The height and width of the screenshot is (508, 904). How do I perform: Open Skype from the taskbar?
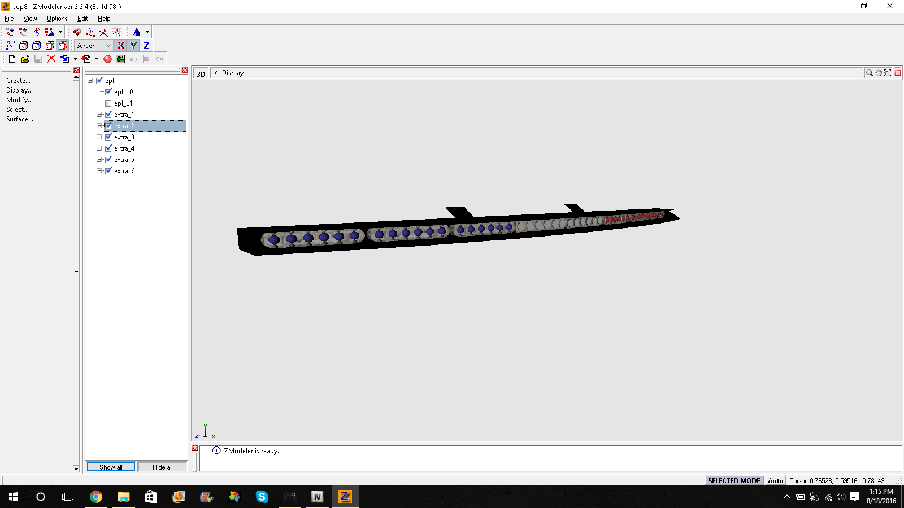[262, 497]
